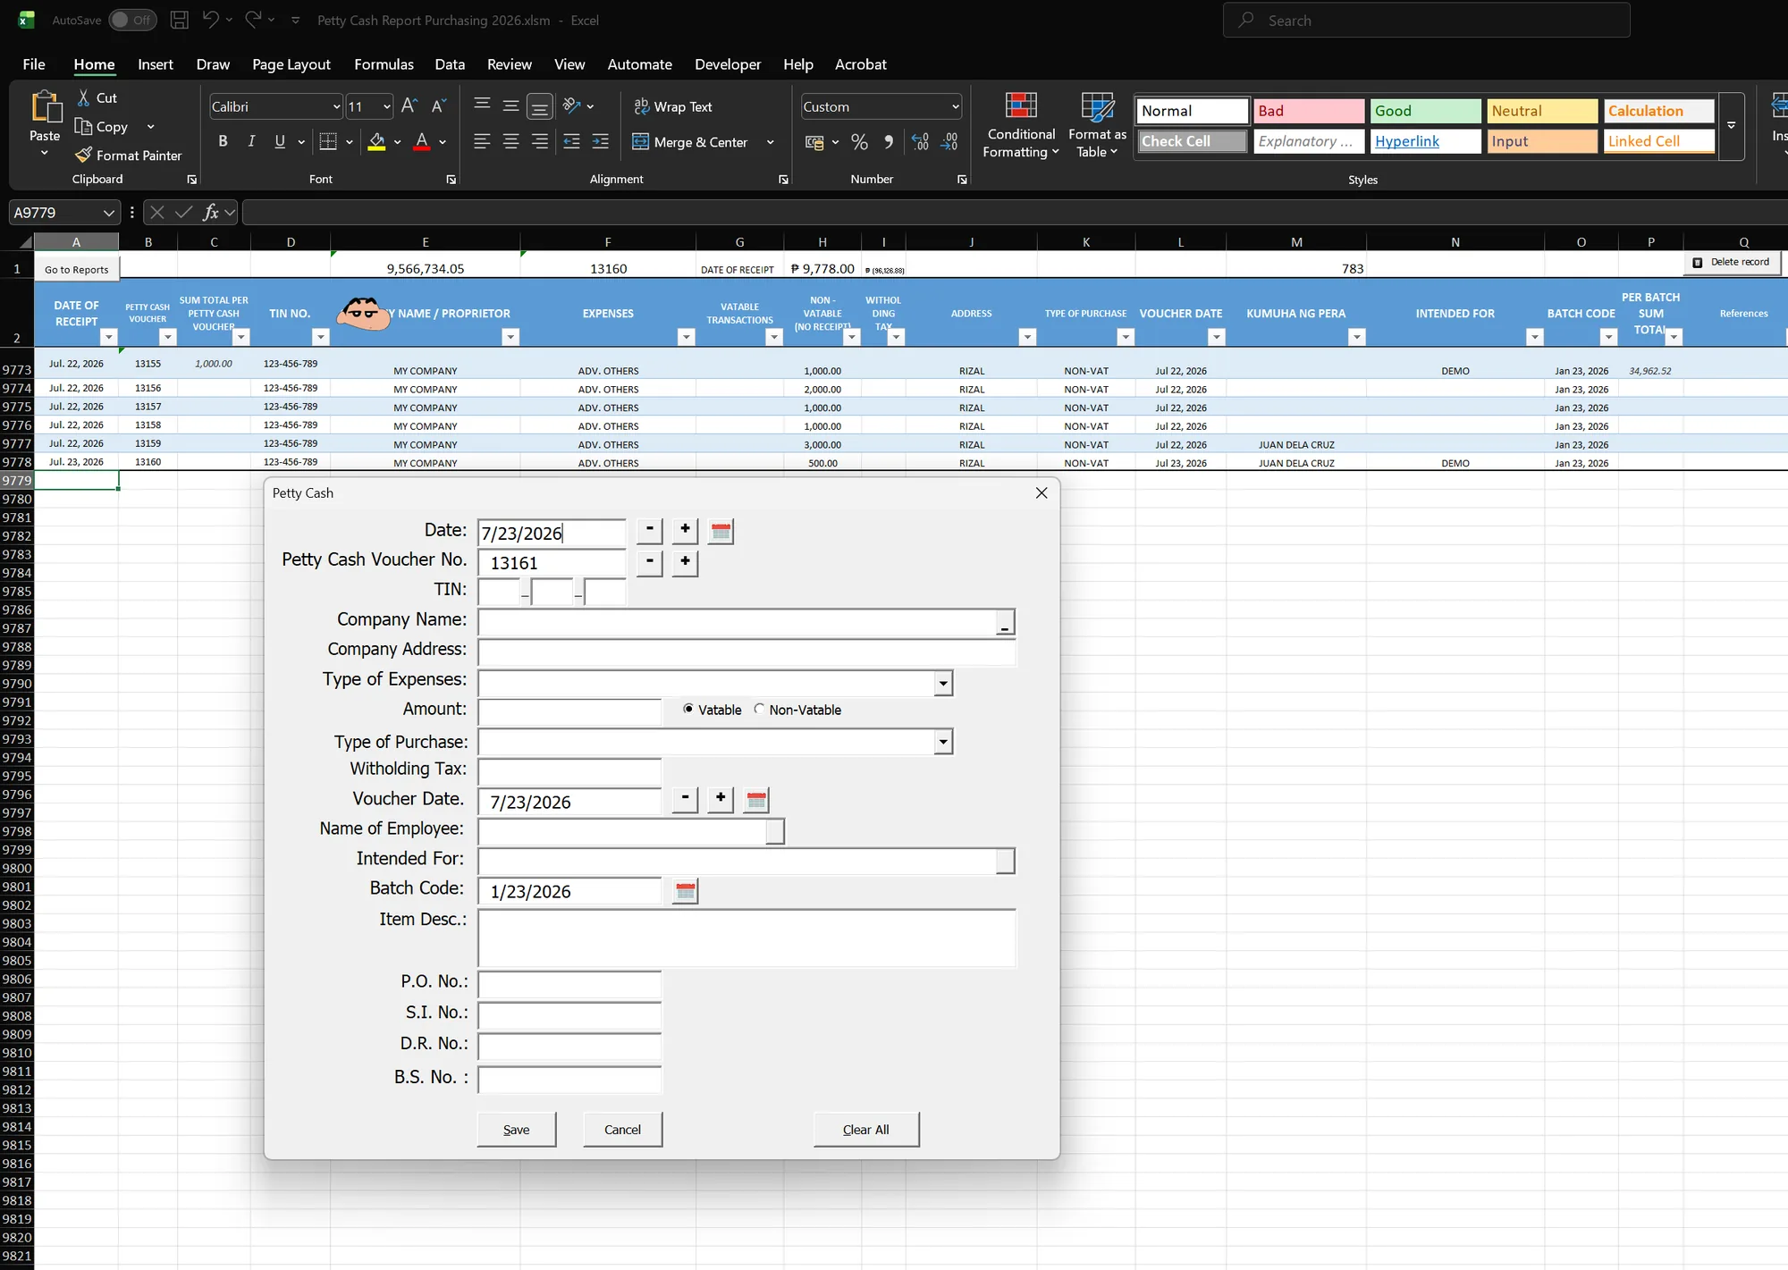Click the Amount input field
This screenshot has width=1788, height=1270.
(569, 712)
